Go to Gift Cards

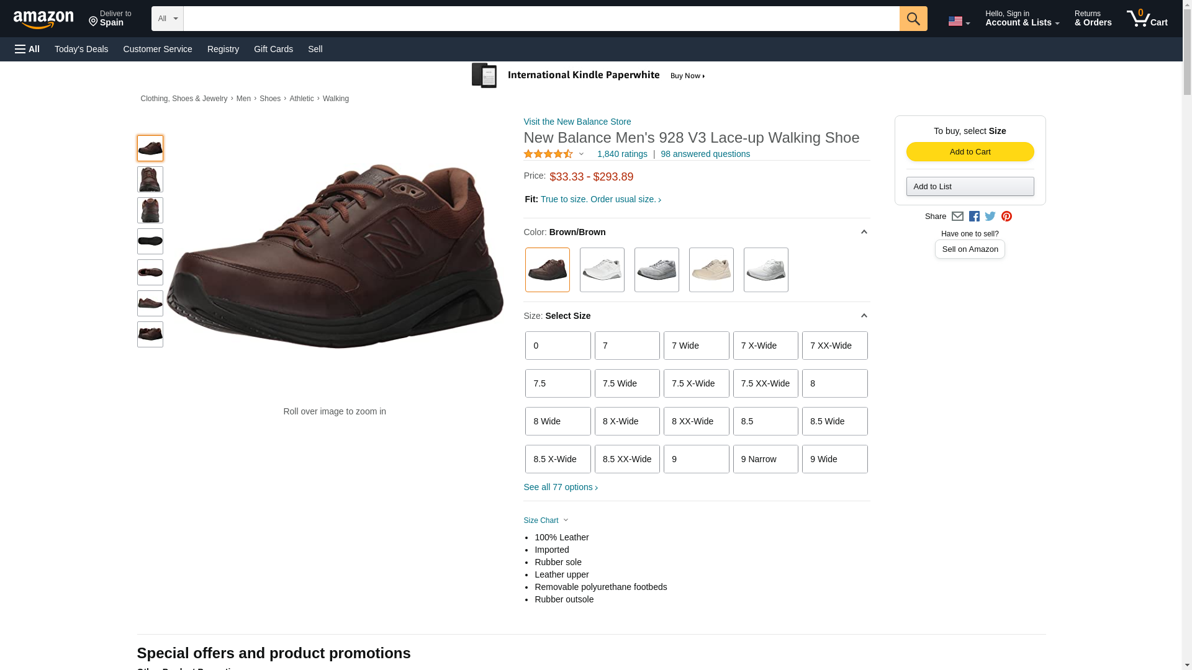tap(273, 49)
